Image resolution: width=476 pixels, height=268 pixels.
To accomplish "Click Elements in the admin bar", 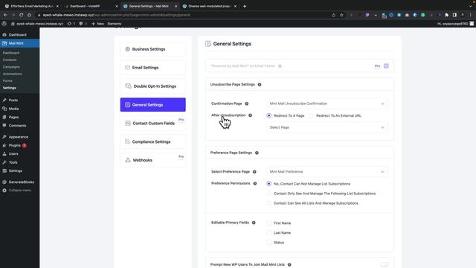I will tap(115, 23).
